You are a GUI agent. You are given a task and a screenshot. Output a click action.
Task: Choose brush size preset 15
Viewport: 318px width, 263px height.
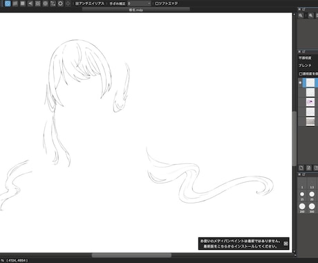(x=302, y=196)
